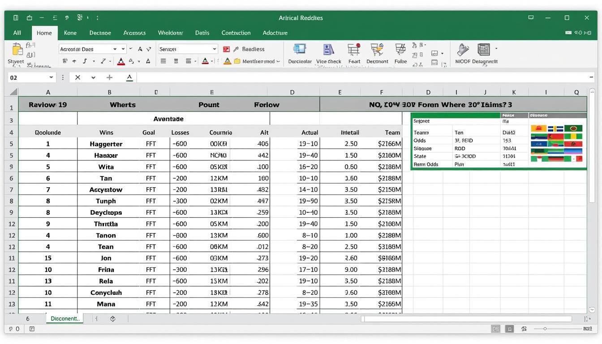Click the red underlined font color icon
The height and width of the screenshot is (344, 602).
click(120, 61)
